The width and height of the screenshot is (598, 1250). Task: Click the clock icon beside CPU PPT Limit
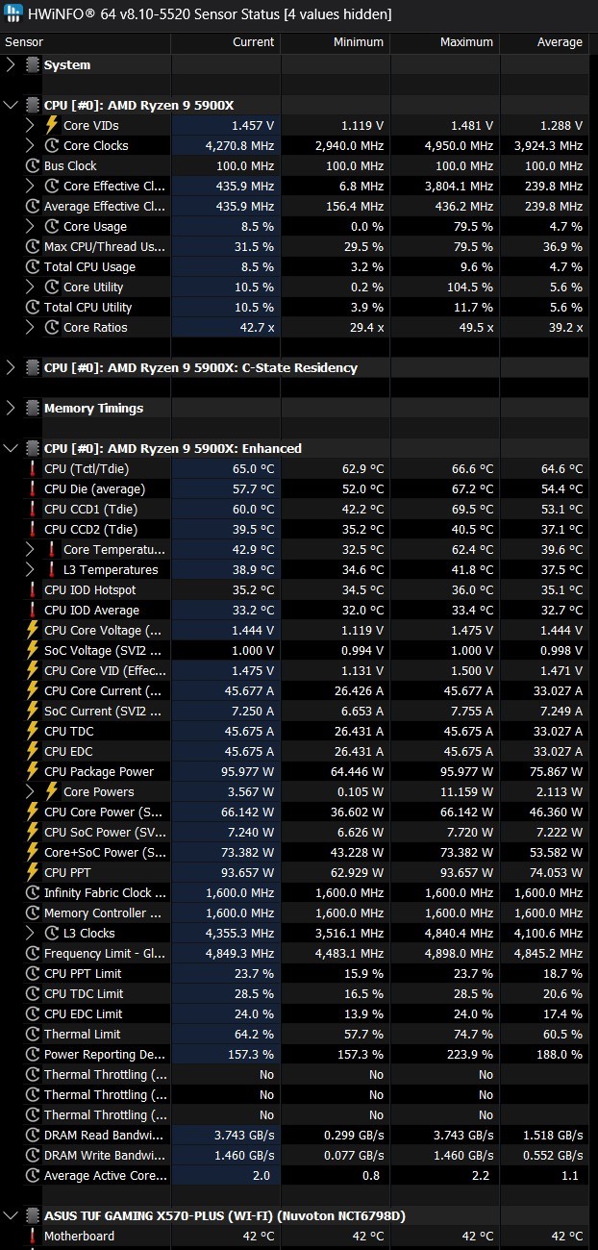coord(33,974)
